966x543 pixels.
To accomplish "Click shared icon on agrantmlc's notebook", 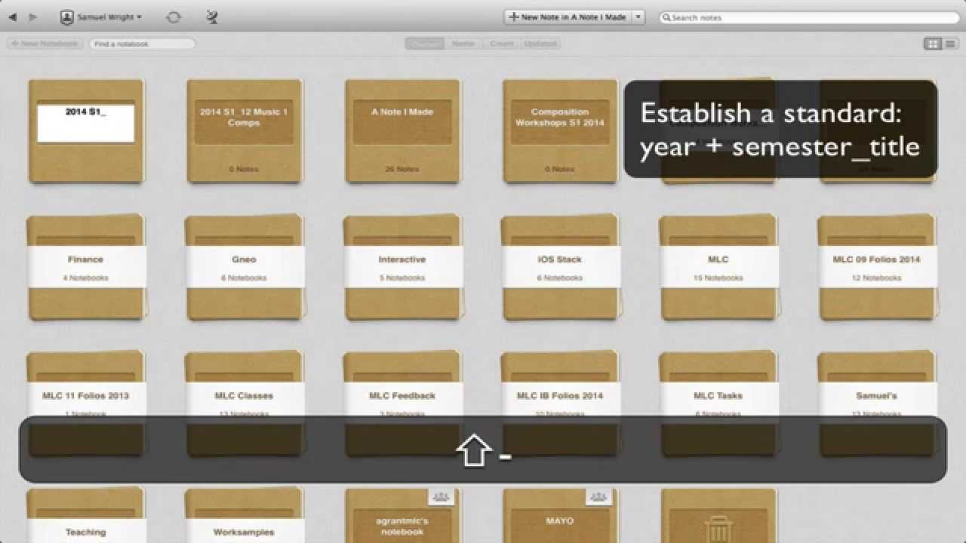I will [x=441, y=496].
